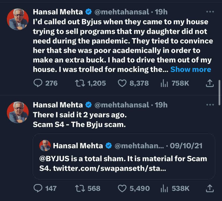Open Hansal Mehta's avatar on second tweet
This screenshot has width=222, height=201.
[x=18, y=112]
